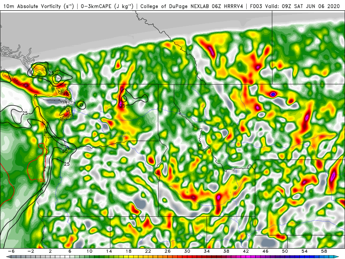The width and height of the screenshot is (345, 259).
Task: Click the '22' colorbar tick label
Action: coord(148,251)
